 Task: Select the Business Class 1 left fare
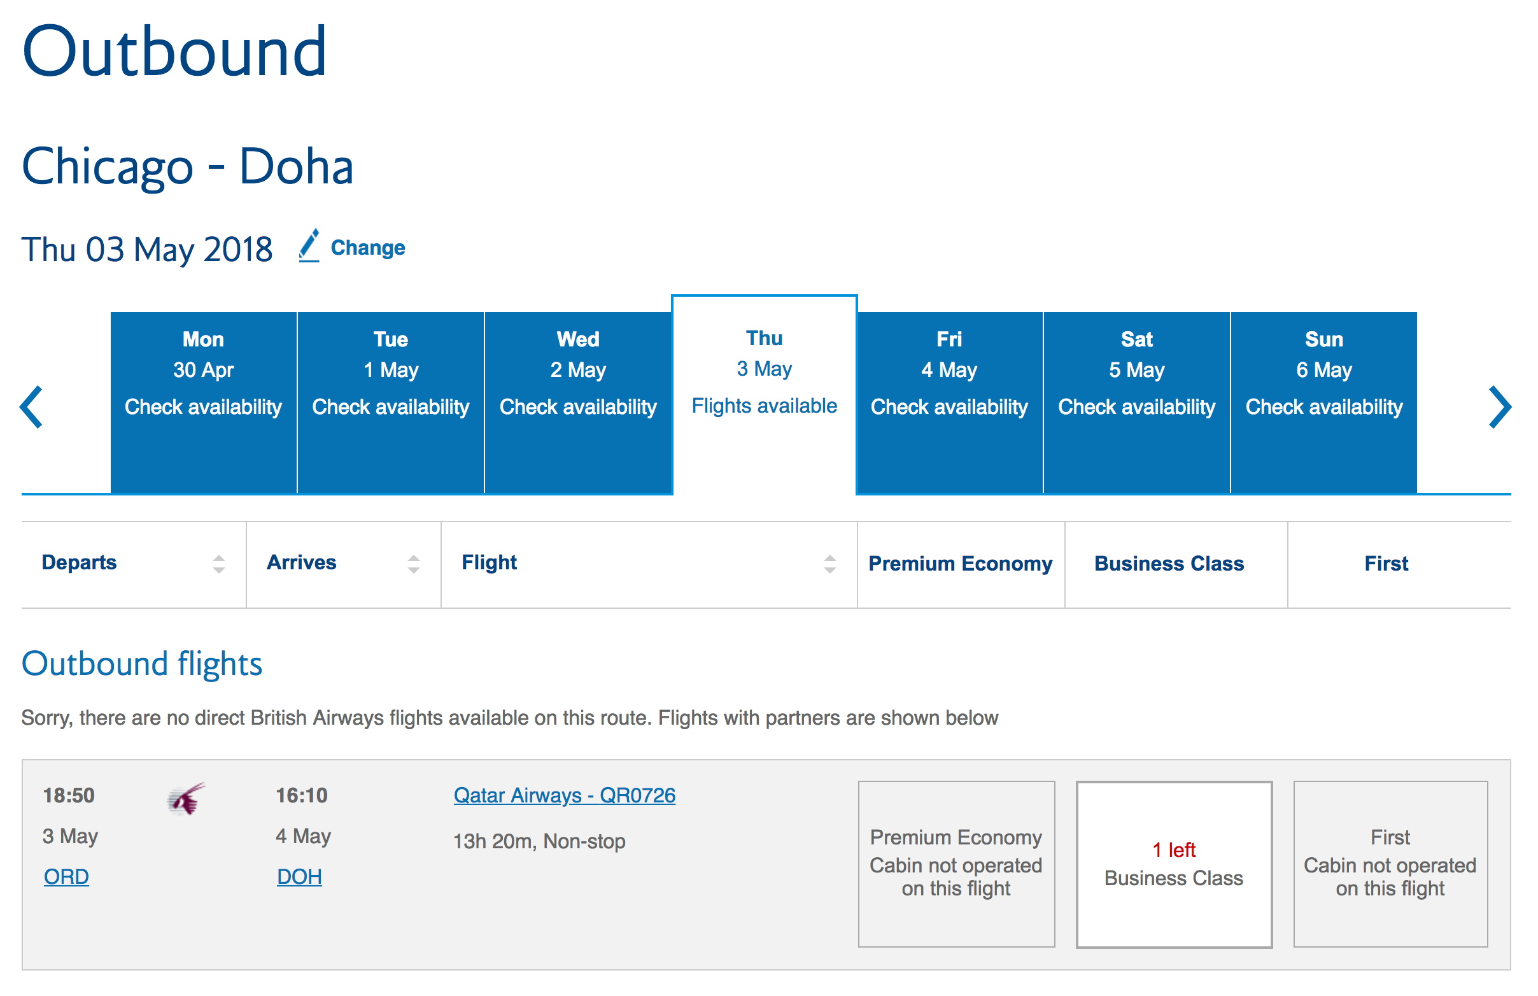point(1173,864)
